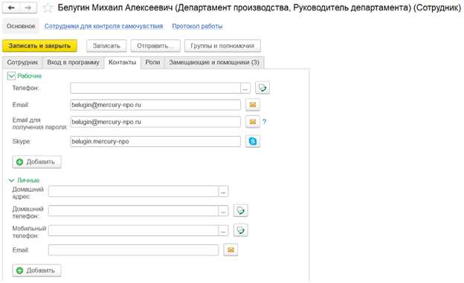The width and height of the screenshot is (464, 283).
Task: Send mail to work Email via envelope icon
Action: (x=253, y=105)
